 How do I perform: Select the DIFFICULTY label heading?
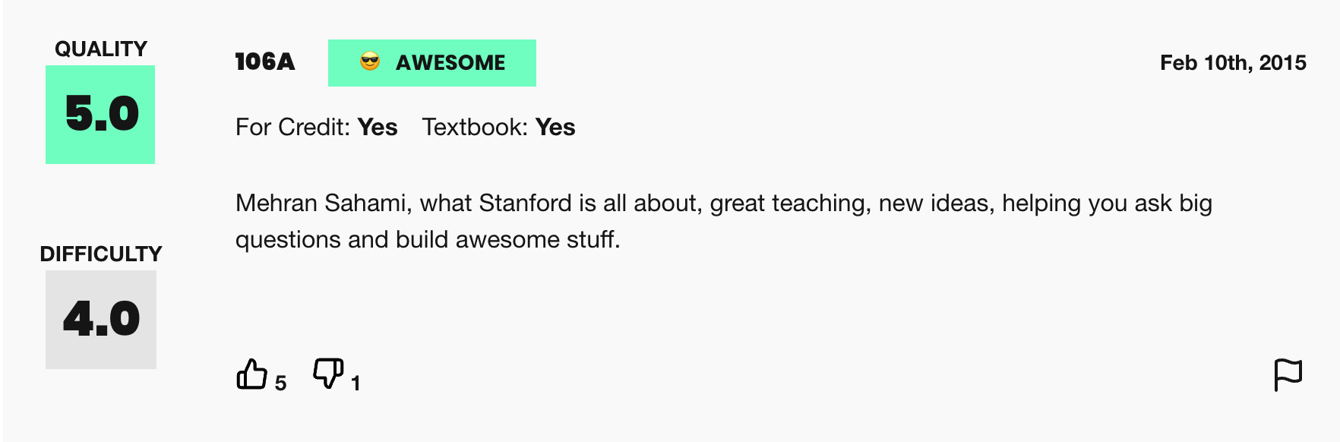[102, 254]
